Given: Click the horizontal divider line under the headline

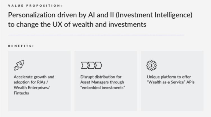Looking at the screenshot, I should [96, 35].
